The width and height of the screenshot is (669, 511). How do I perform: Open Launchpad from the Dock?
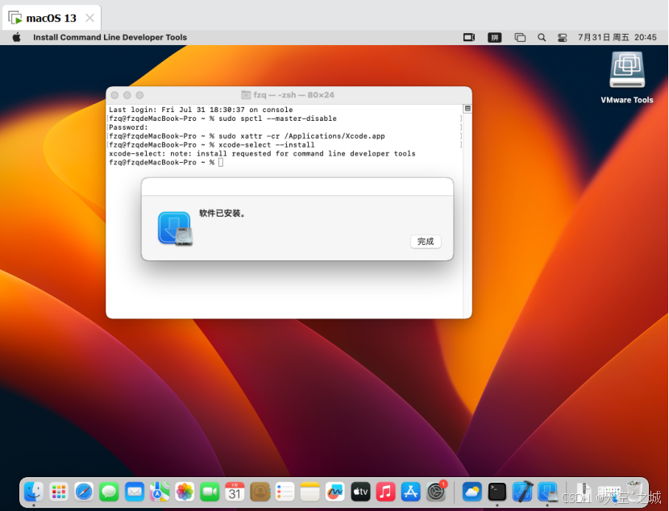[59, 492]
